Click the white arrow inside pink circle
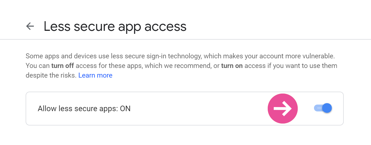Screen dimensions: 371x145 (283, 108)
